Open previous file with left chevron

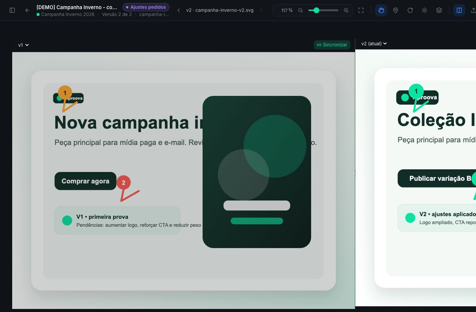point(179,10)
